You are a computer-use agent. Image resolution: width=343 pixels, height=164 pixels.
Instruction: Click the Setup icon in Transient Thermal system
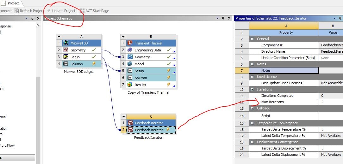(x=130, y=71)
